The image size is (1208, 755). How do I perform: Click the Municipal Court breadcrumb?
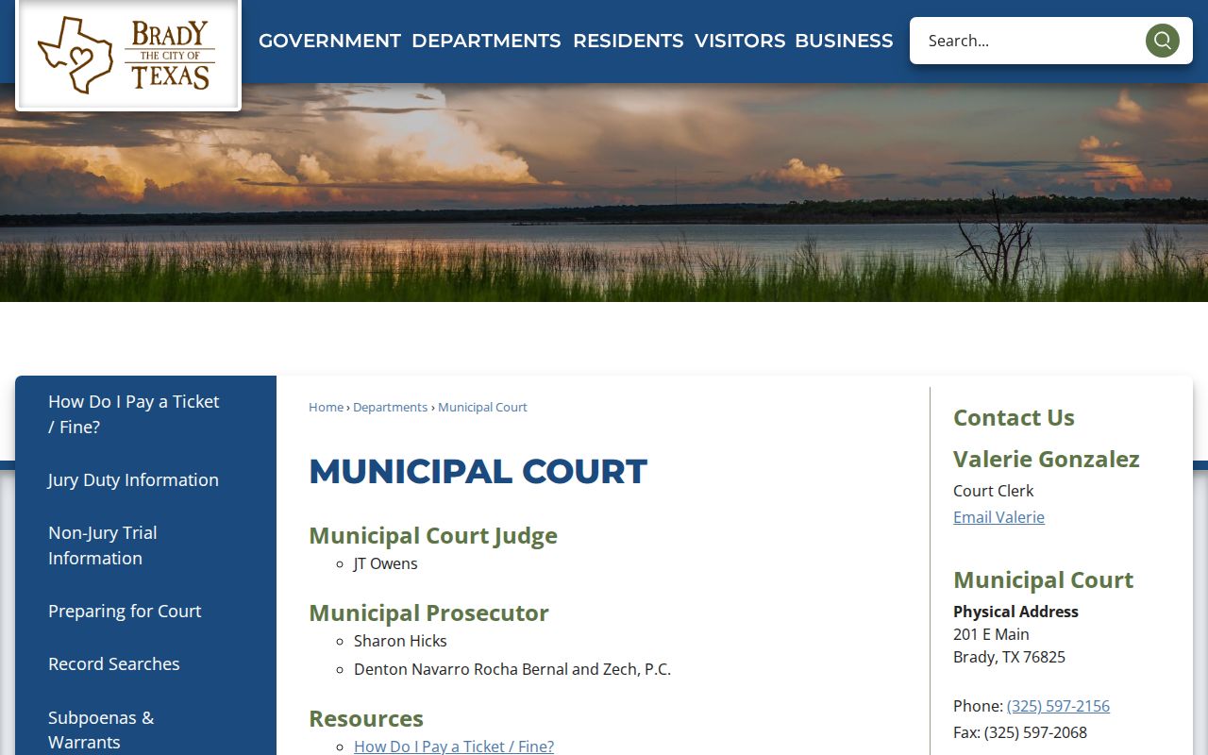(482, 407)
